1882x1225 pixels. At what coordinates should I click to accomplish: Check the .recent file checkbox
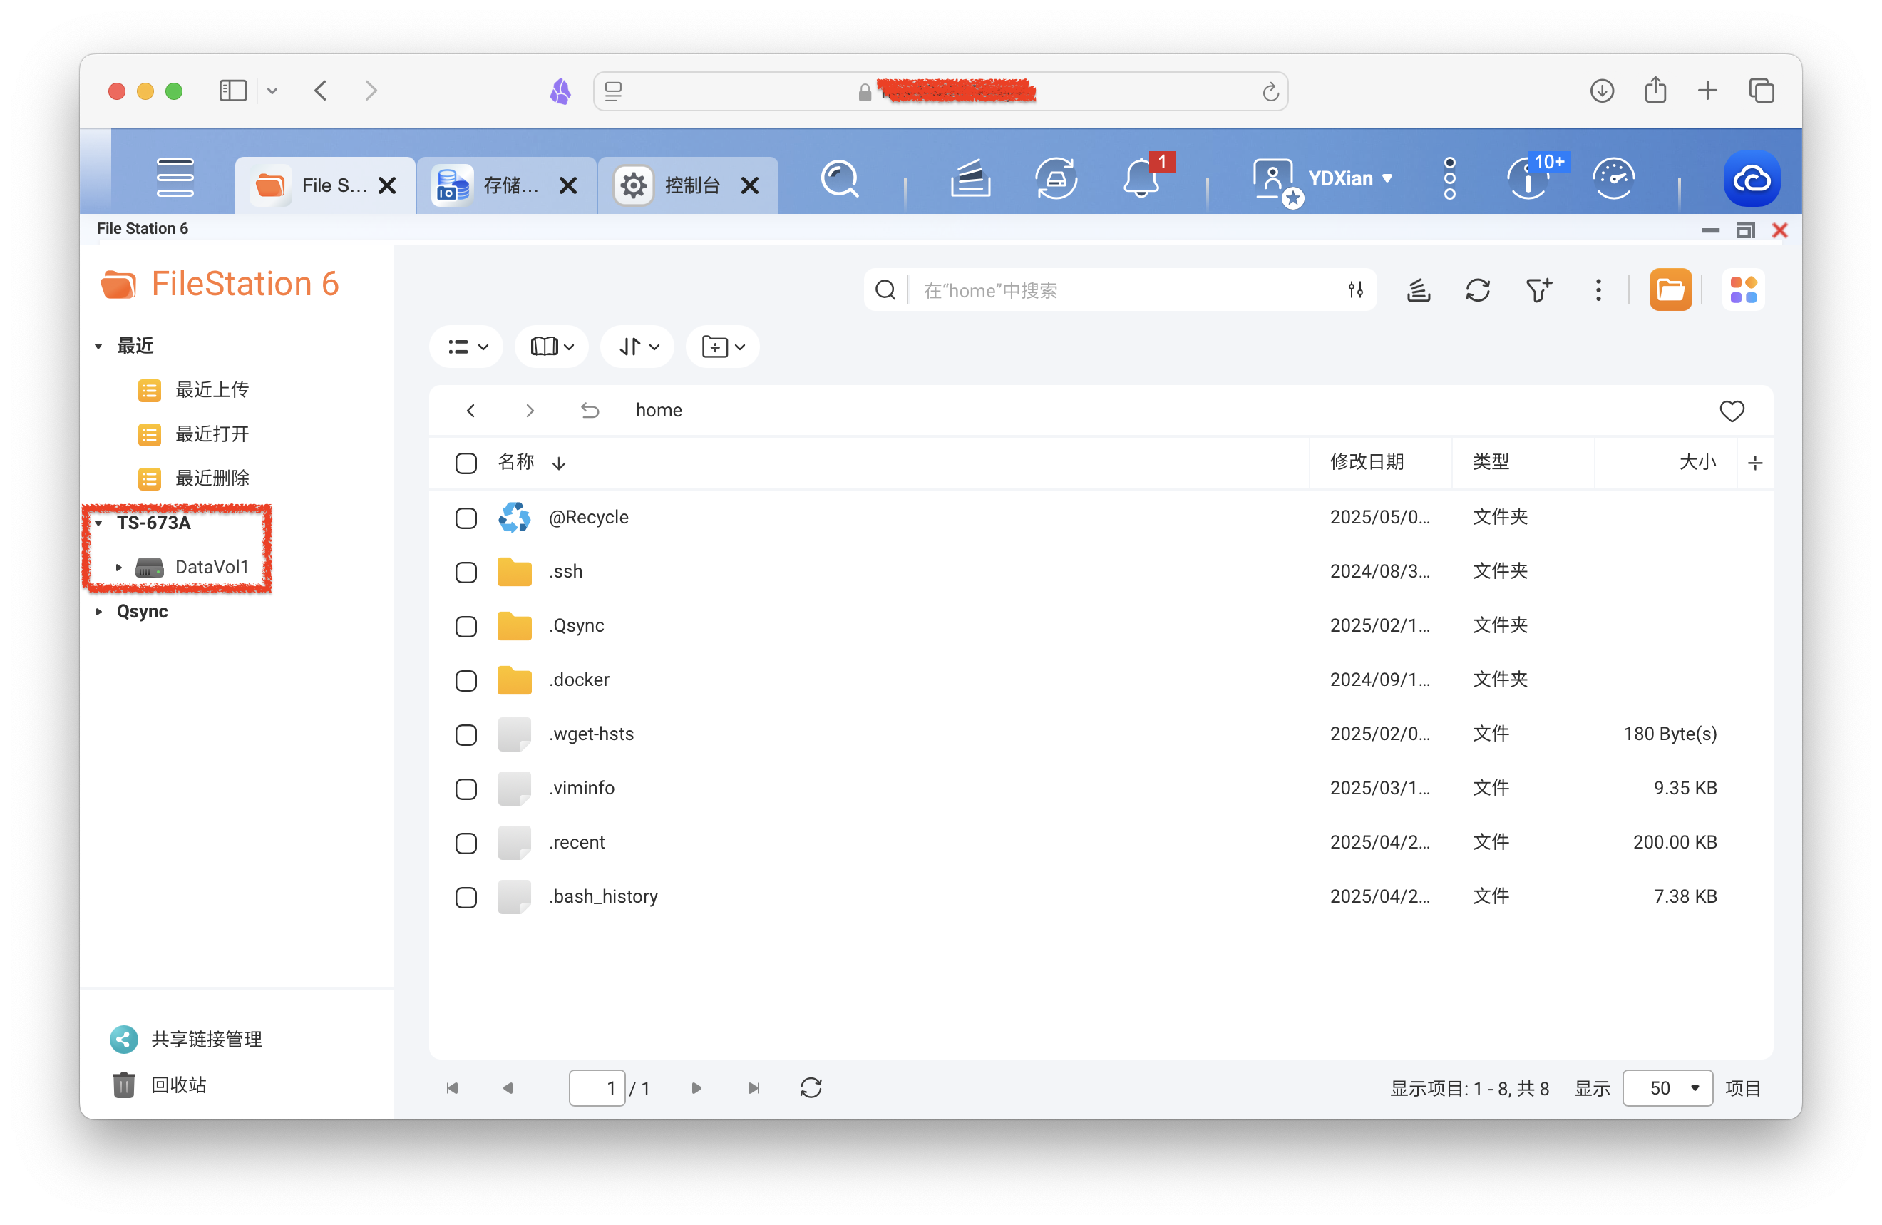click(466, 843)
